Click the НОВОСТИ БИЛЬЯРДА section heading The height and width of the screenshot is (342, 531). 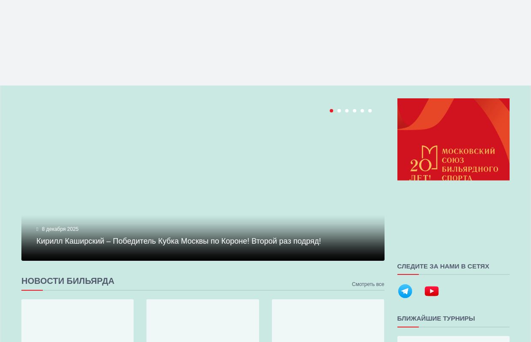(68, 281)
